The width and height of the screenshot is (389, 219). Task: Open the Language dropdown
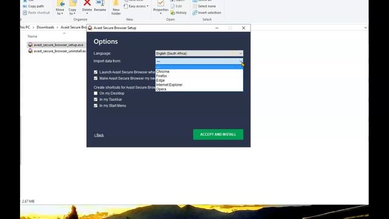pyautogui.click(x=199, y=54)
